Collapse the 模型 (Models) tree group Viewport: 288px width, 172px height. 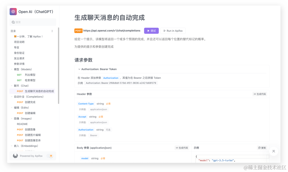click(x=12, y=69)
